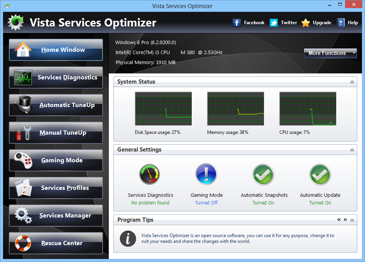This screenshot has width=365, height=262.
Task: Select Automatic TuneUp in sidebar
Action: click(56, 105)
